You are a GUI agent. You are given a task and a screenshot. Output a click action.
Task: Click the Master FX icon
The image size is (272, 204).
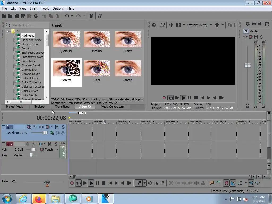click(x=245, y=37)
